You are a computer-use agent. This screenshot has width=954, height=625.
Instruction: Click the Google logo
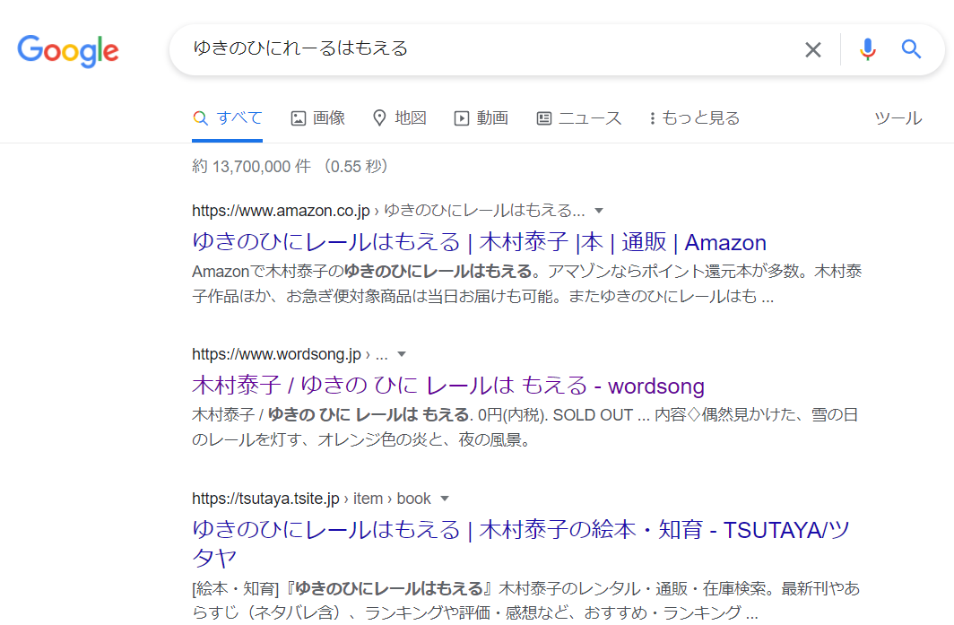coord(67,50)
